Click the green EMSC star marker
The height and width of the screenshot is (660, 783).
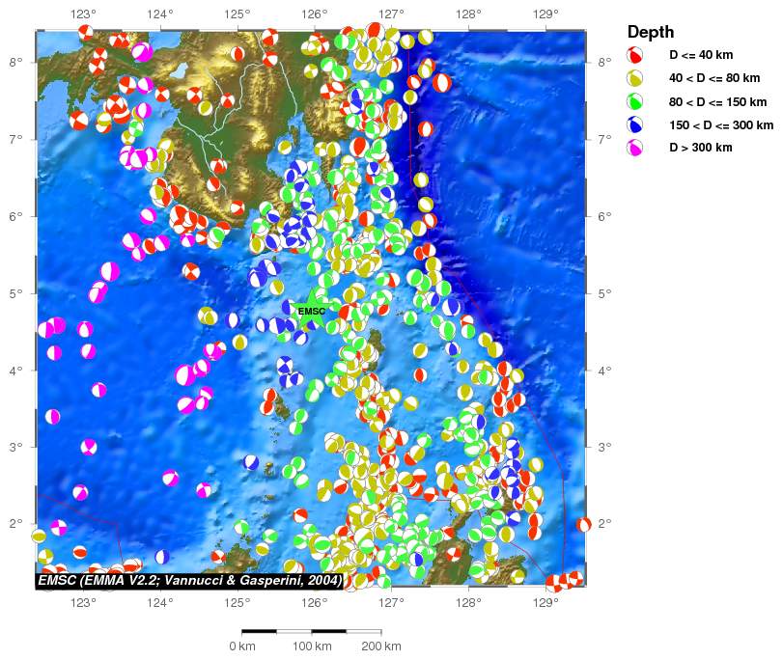[x=311, y=311]
